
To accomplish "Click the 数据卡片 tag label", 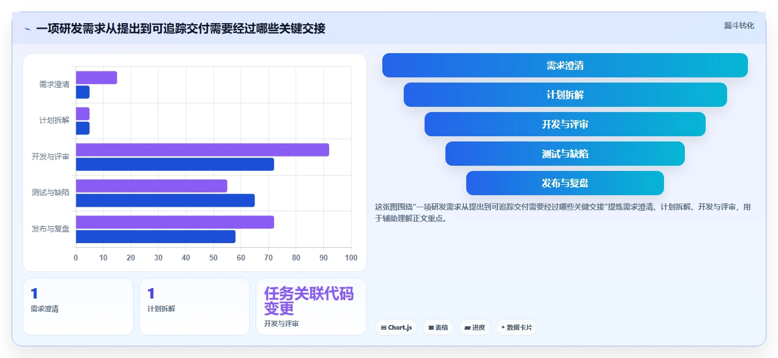I will [x=519, y=327].
